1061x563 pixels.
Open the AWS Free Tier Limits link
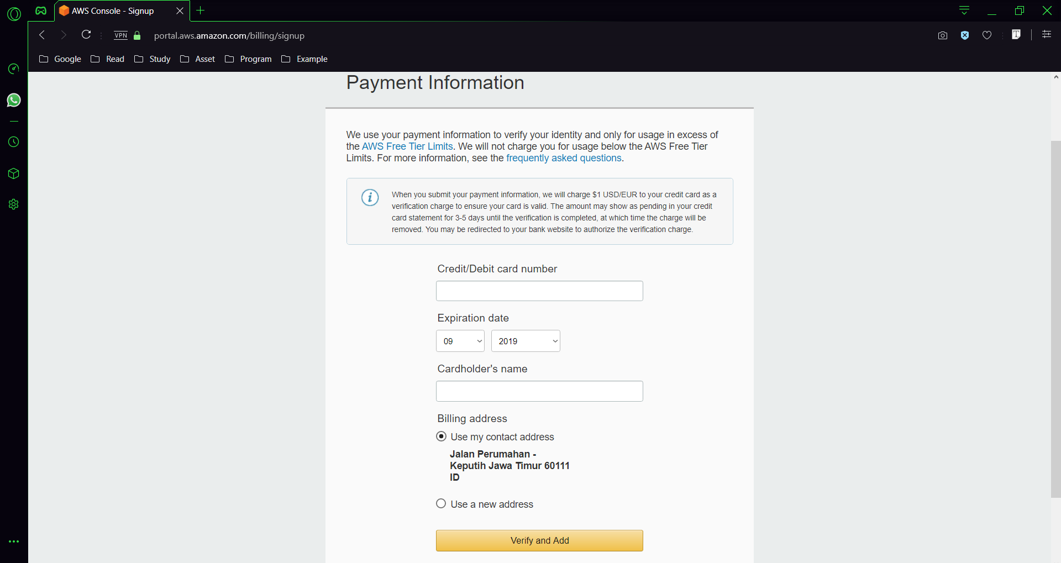pyautogui.click(x=407, y=146)
